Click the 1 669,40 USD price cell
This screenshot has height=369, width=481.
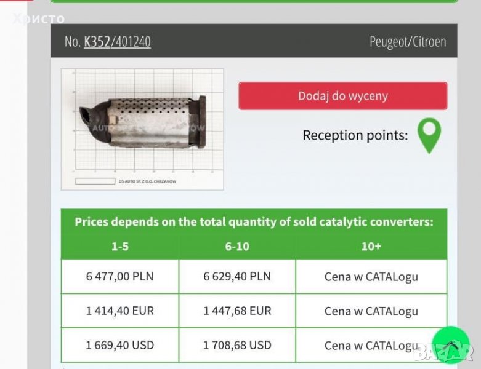[119, 345]
